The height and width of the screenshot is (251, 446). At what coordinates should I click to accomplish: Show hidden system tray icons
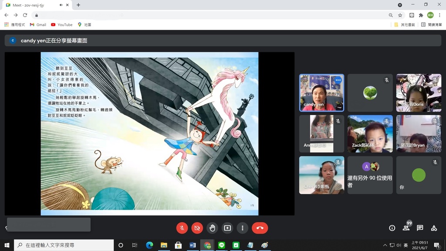pos(385,245)
